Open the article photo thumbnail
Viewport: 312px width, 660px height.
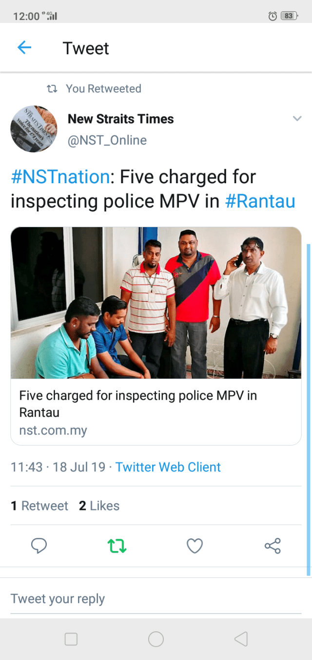click(156, 303)
